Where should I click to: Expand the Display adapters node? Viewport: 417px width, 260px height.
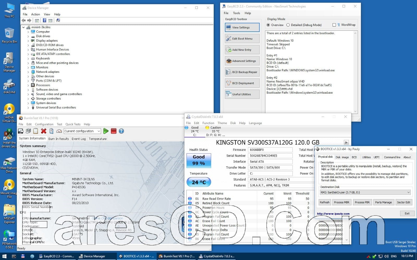(28, 41)
